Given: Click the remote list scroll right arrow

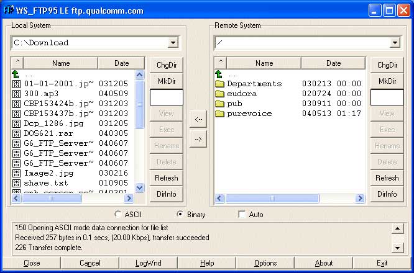Looking at the screenshot, I should pos(360,198).
